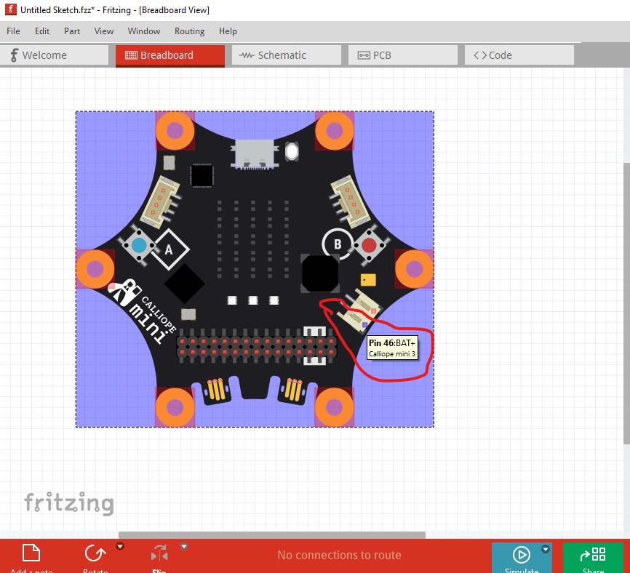The width and height of the screenshot is (630, 573).
Task: Open the File menu
Action: click(x=13, y=31)
